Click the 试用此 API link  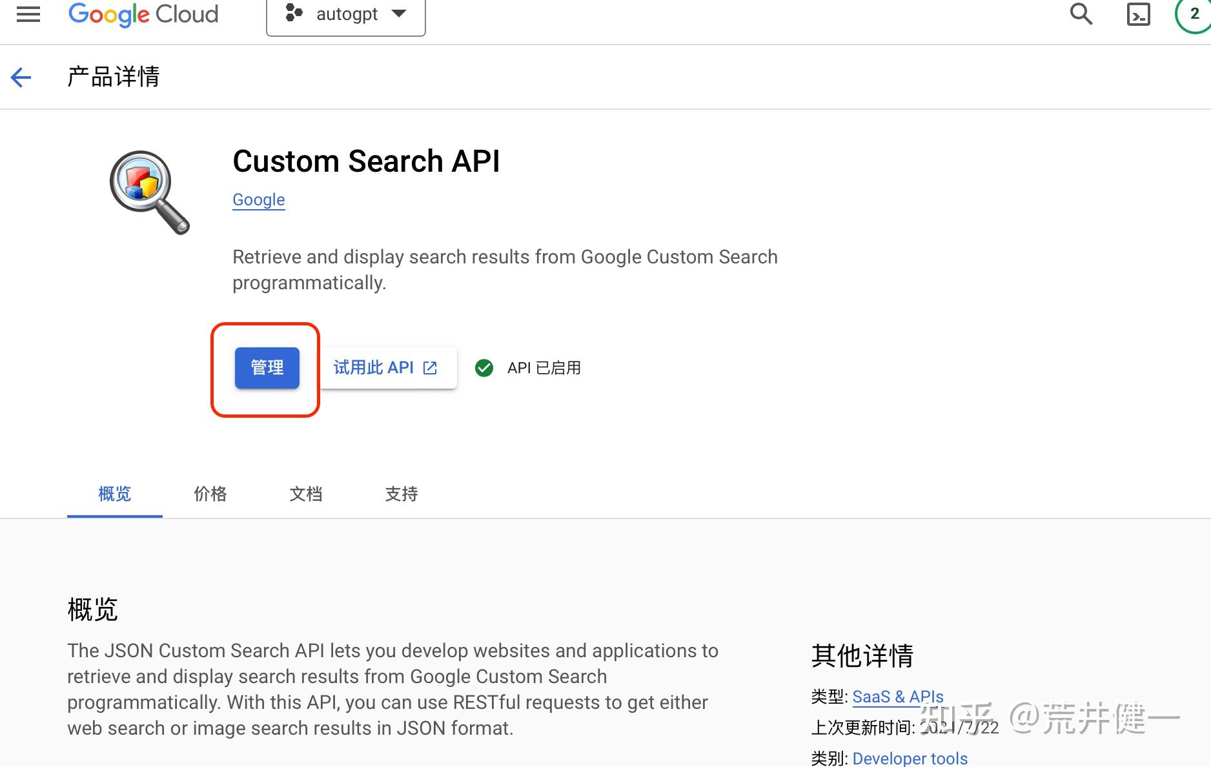[x=373, y=367]
